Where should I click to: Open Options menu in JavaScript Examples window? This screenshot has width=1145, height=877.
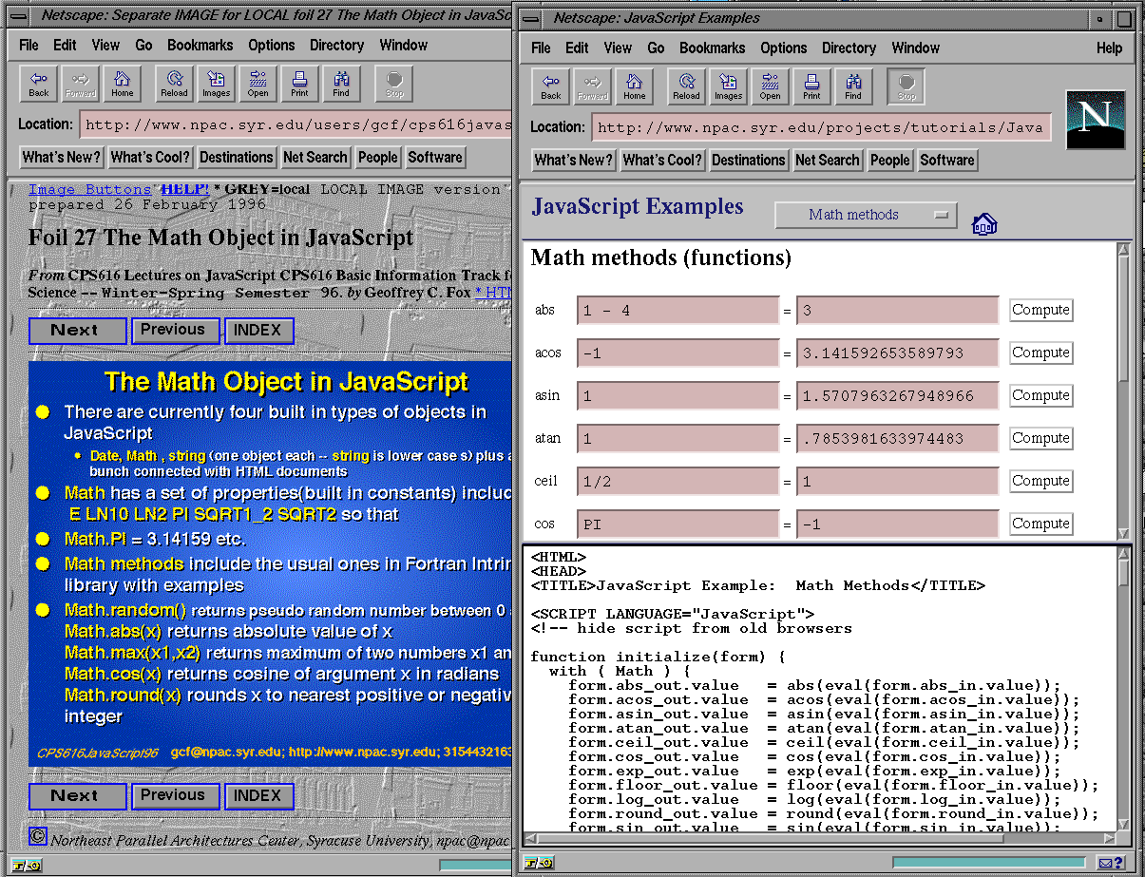click(x=783, y=48)
